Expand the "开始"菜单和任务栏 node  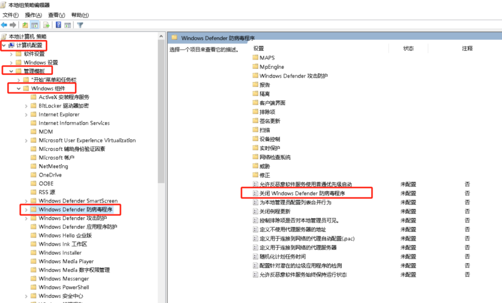click(x=19, y=80)
